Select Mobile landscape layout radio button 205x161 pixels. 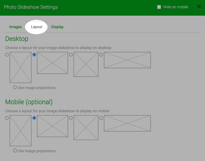[34, 118]
